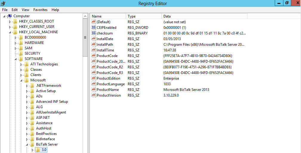Select the BizTalk Server folder icon
Screen dimensions: 301x153
[x=32, y=144]
